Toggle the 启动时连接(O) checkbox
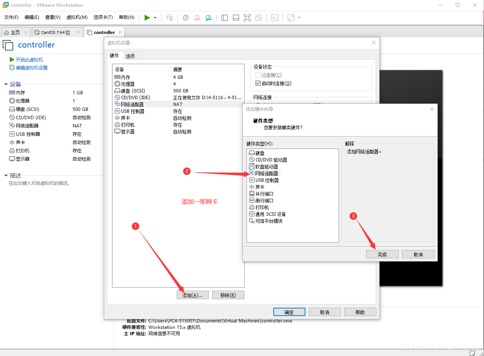Viewport: 484px width, 356px height. 258,83
